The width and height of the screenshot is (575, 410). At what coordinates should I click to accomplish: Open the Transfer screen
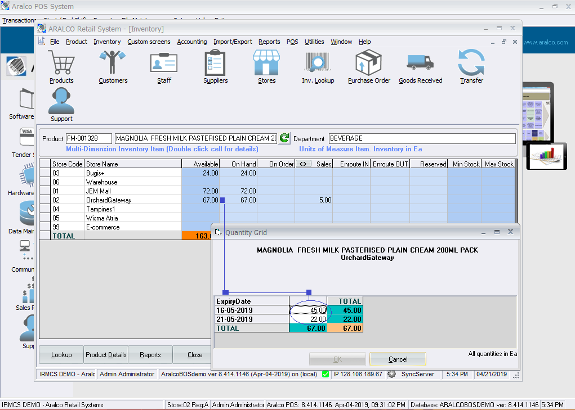(471, 65)
